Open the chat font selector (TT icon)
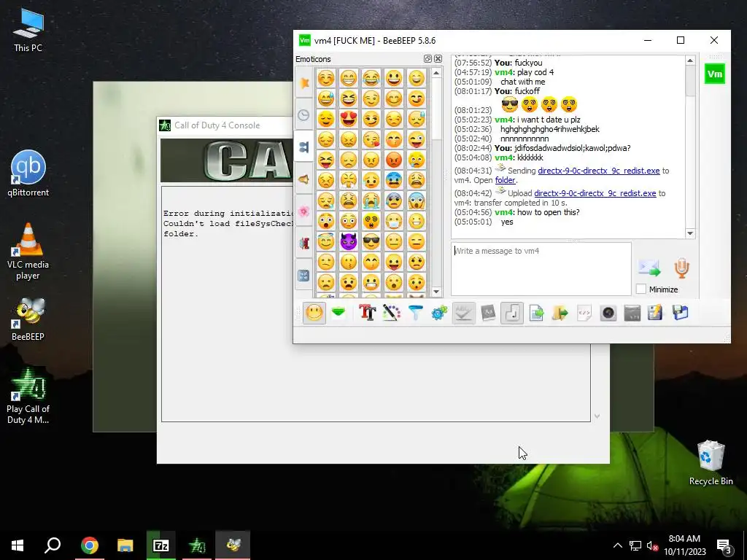 click(368, 313)
